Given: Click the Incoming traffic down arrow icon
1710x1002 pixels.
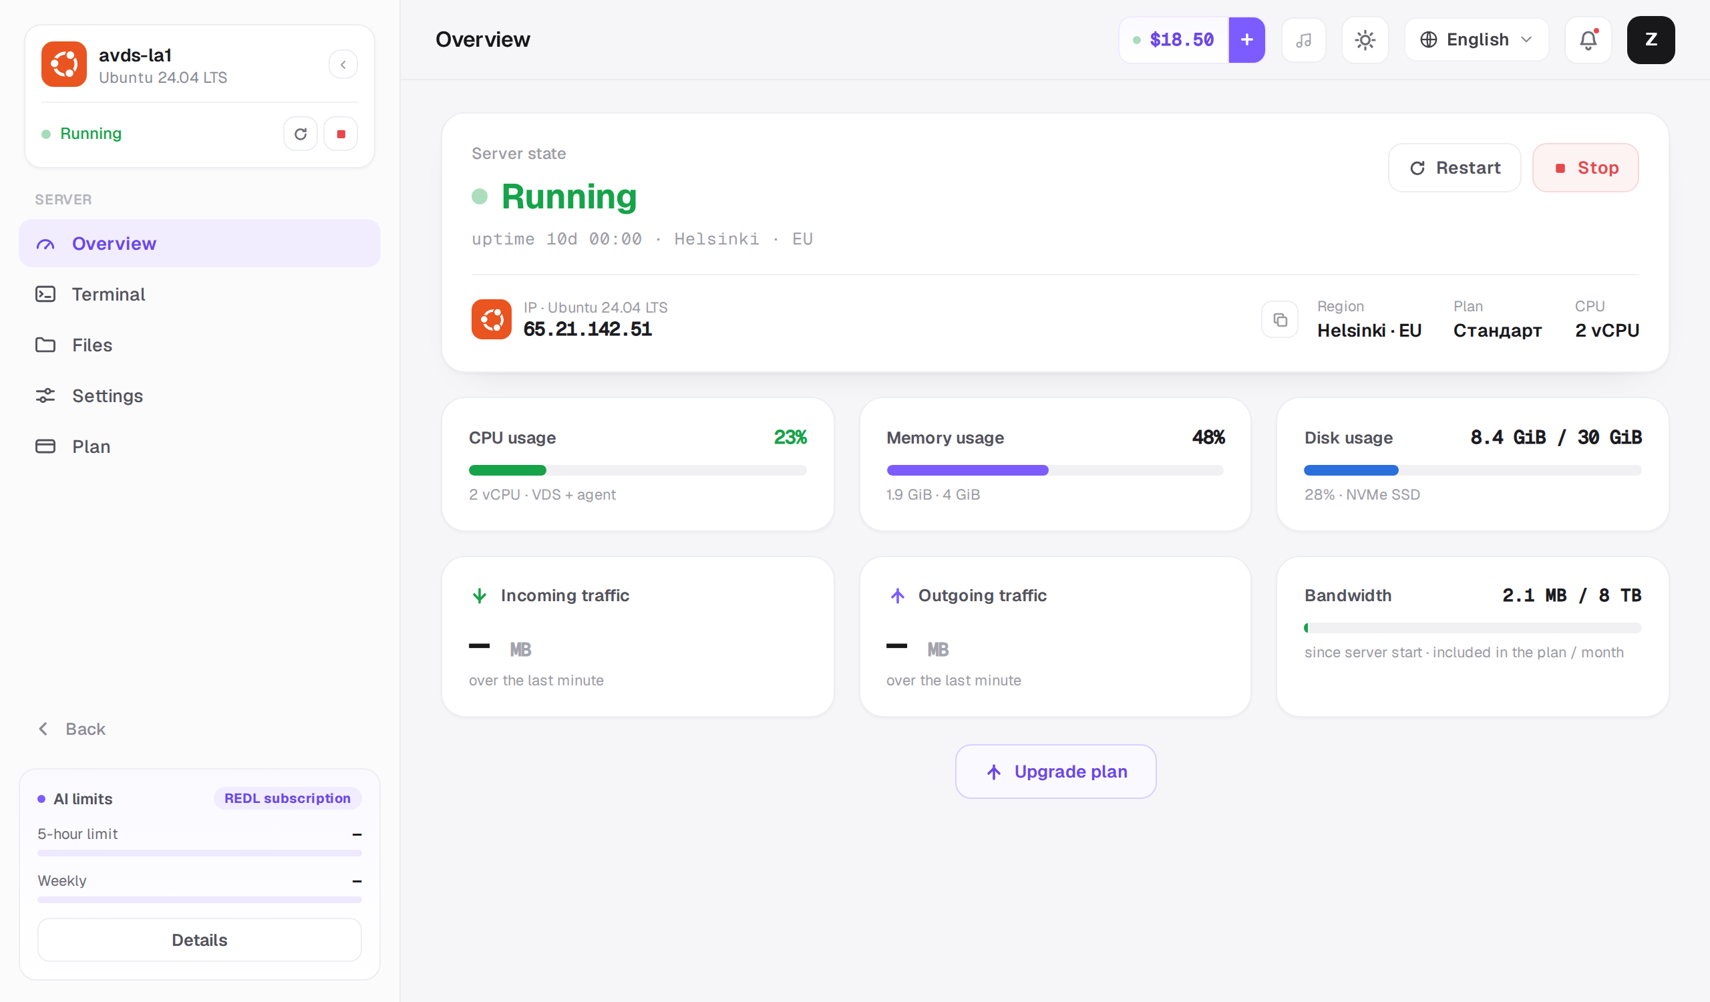Looking at the screenshot, I should tap(480, 597).
